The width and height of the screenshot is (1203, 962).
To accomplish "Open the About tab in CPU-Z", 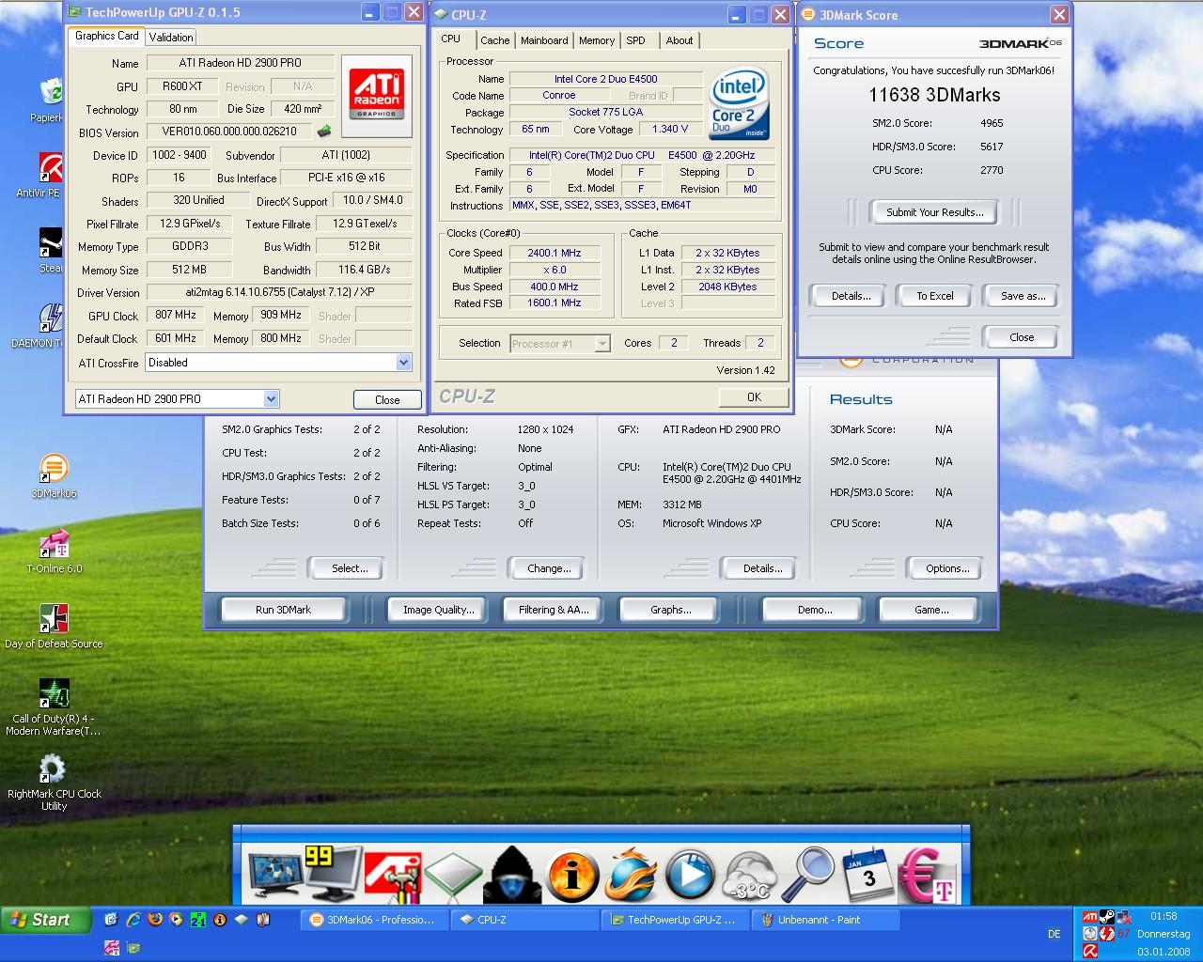I will [680, 40].
